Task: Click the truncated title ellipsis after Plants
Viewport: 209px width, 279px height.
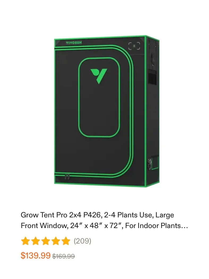Action: pos(184,226)
